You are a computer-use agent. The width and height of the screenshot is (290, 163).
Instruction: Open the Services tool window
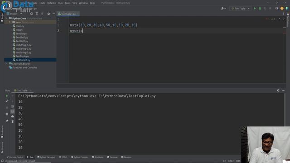(126, 157)
